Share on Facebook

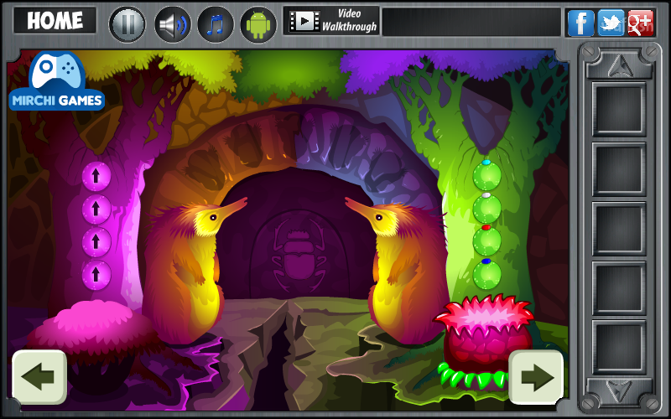coord(580,23)
